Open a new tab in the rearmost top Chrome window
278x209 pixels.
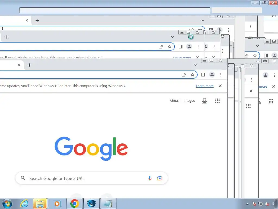[37, 20]
